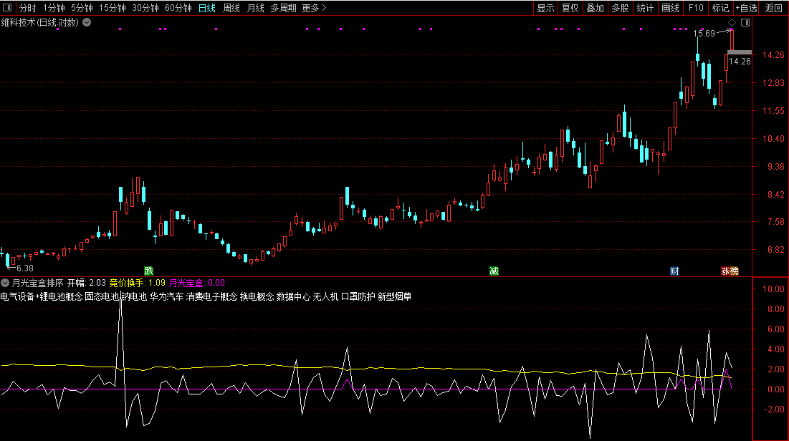Add stock via +自选 button
The height and width of the screenshot is (441, 789).
coord(746,8)
